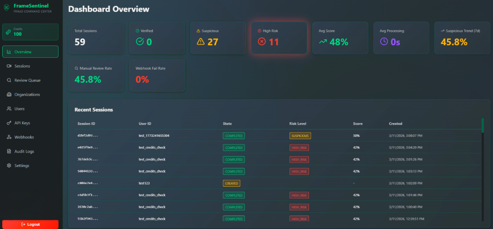Click the Review Queue magnifier icon
The image size is (493, 229).
coord(9,80)
